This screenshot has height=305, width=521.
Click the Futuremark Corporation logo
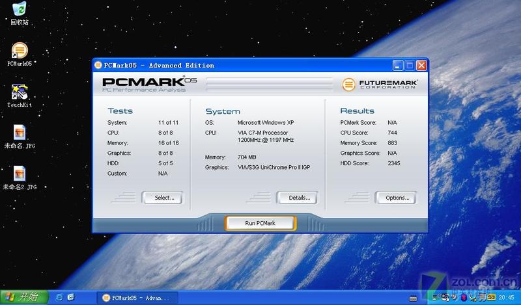point(380,85)
